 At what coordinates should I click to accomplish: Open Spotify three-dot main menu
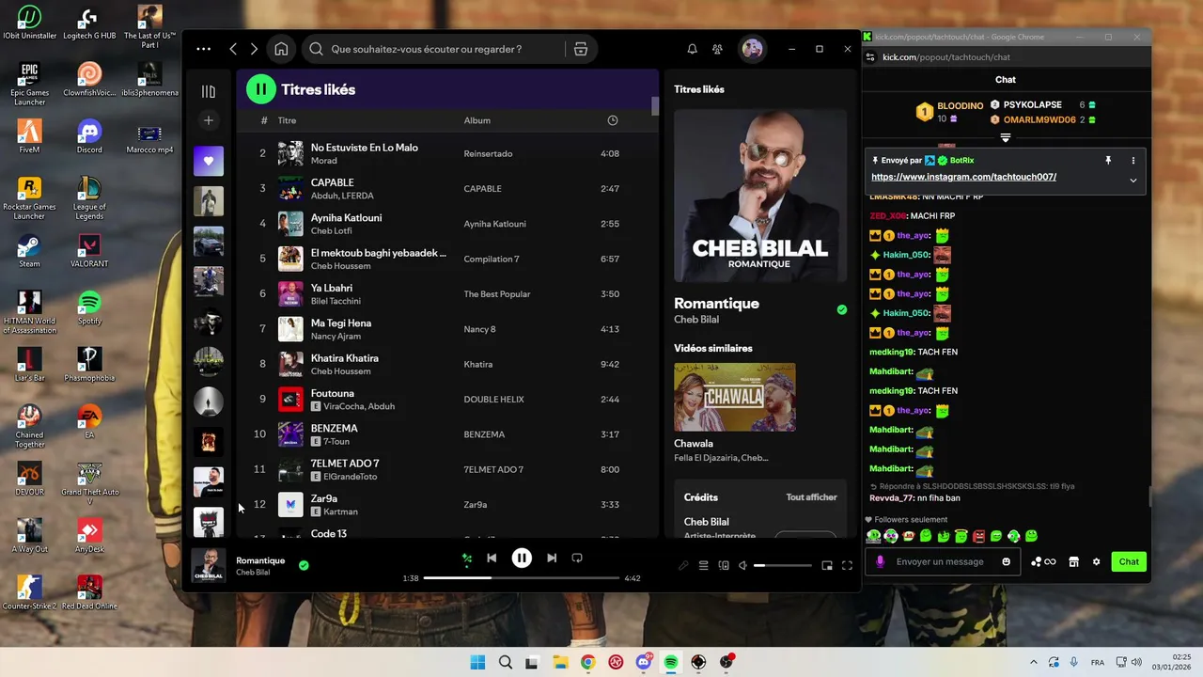click(x=204, y=49)
